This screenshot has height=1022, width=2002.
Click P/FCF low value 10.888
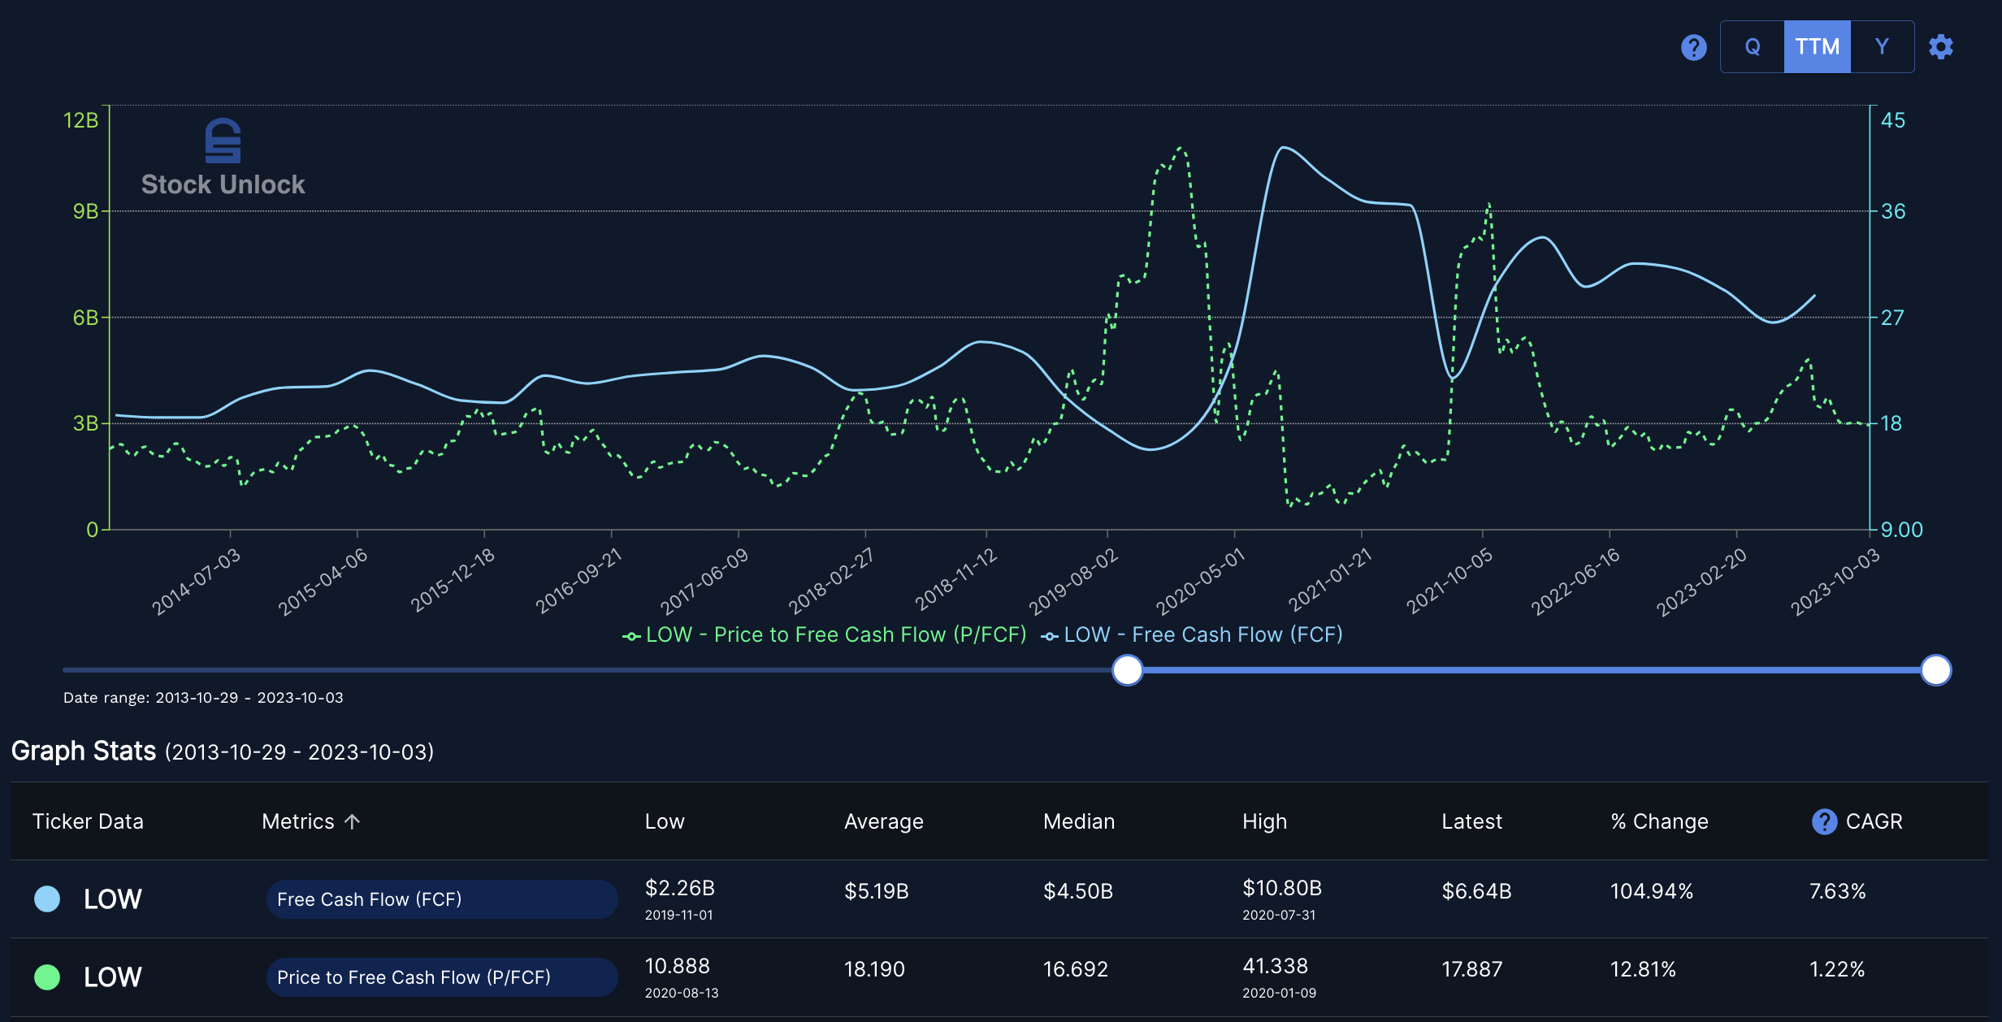tap(678, 966)
